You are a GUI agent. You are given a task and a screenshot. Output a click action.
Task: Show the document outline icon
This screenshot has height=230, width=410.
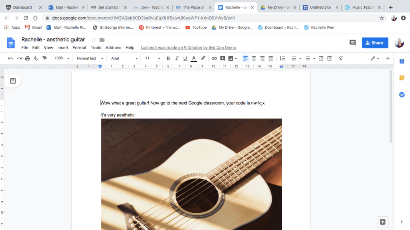pos(13,81)
